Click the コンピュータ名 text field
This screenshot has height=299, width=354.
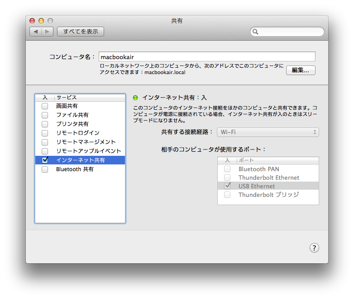point(207,57)
